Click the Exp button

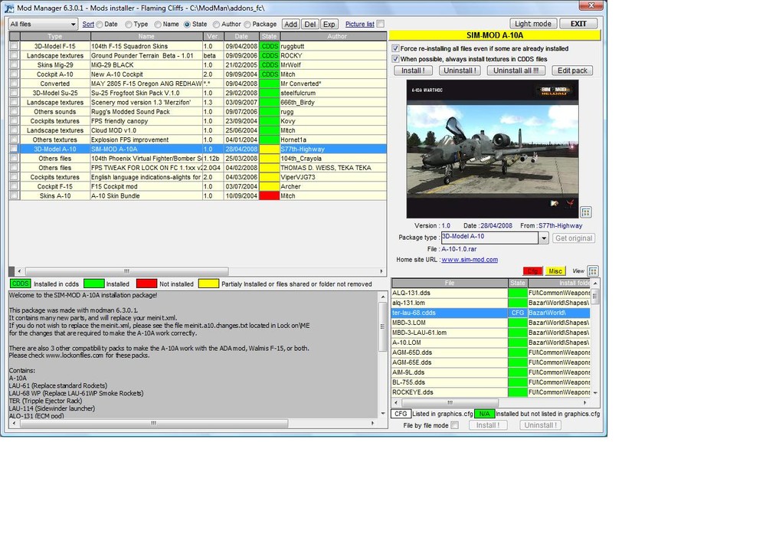pos(329,24)
